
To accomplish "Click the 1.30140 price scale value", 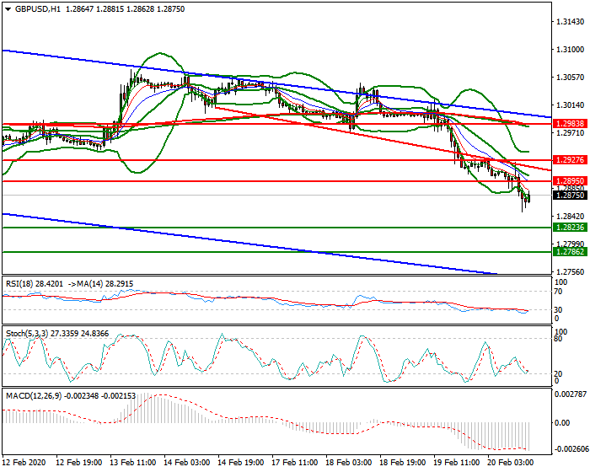I will (x=571, y=105).
